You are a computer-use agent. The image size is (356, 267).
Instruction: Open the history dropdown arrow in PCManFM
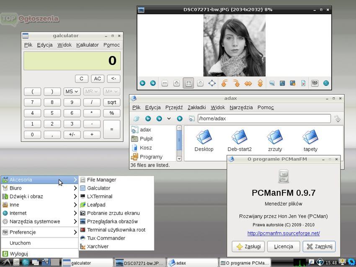[x=169, y=119]
